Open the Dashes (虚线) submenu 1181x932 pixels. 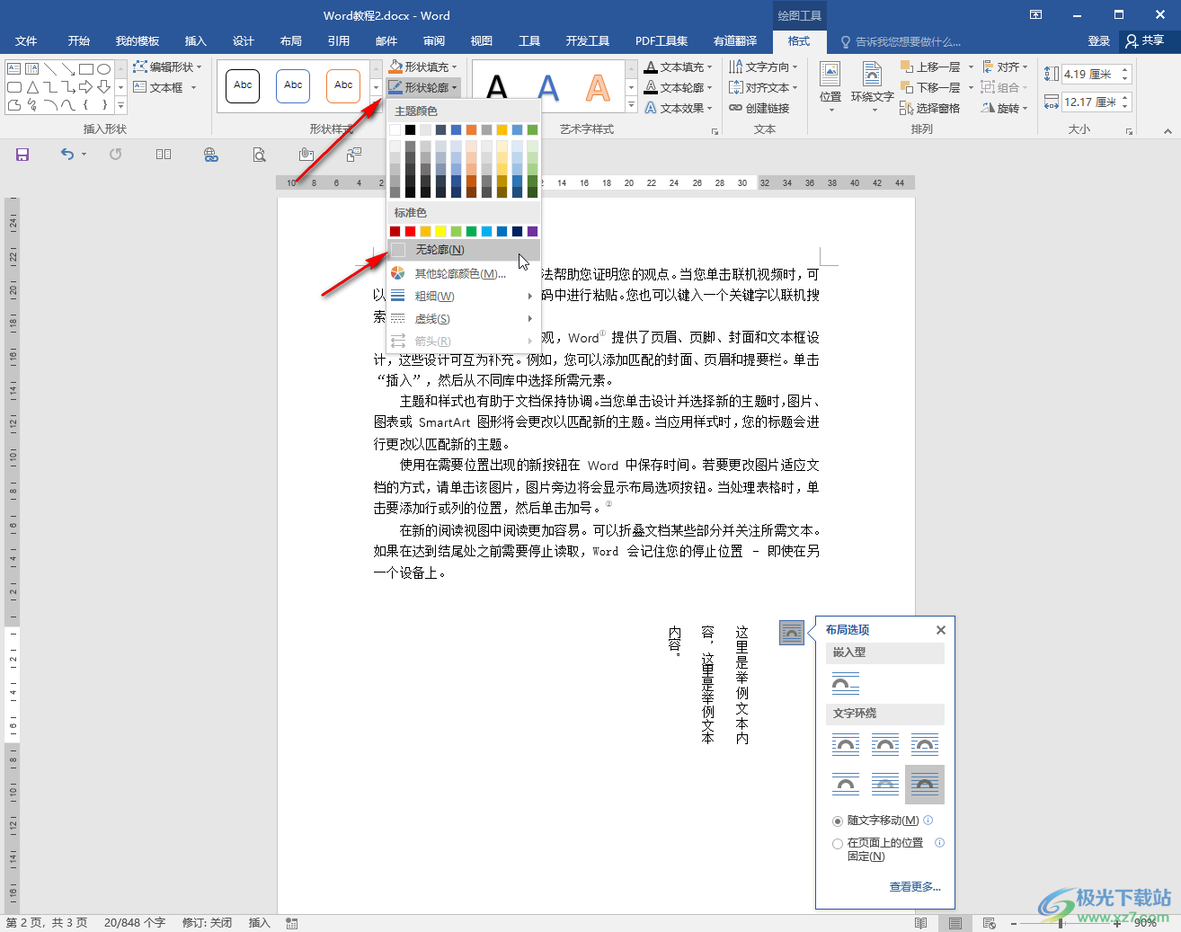464,318
